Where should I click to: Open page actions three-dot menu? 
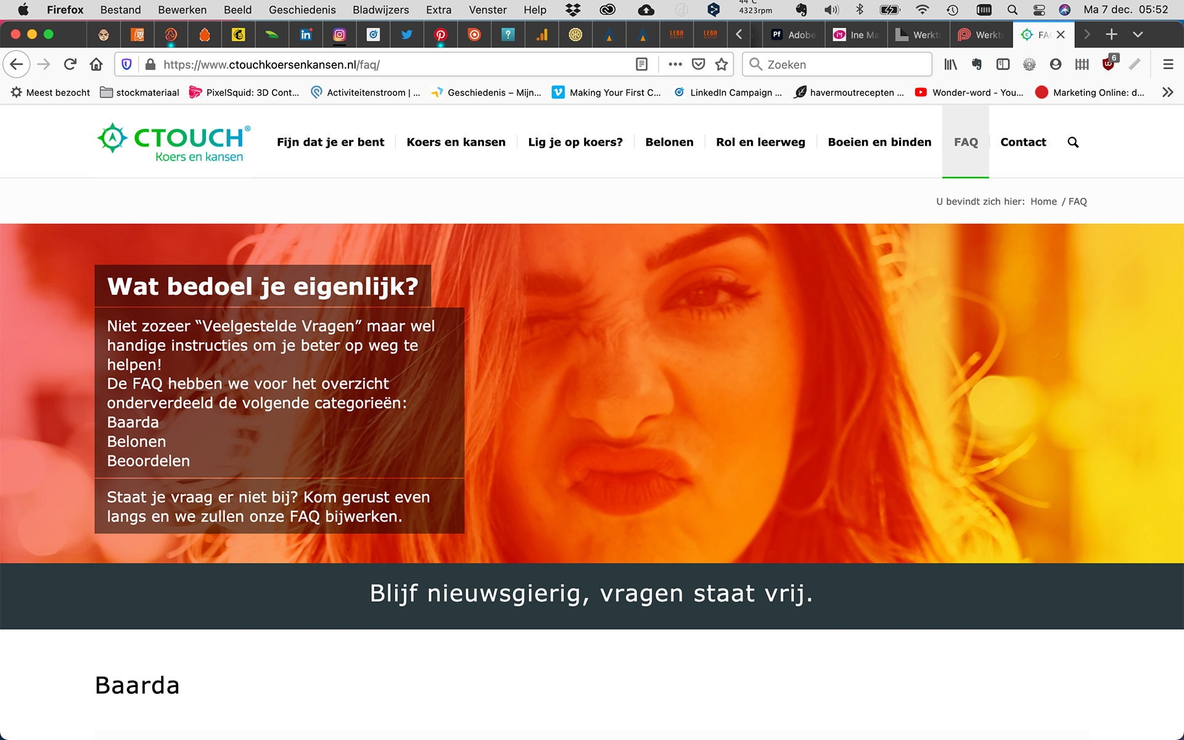[x=675, y=64]
